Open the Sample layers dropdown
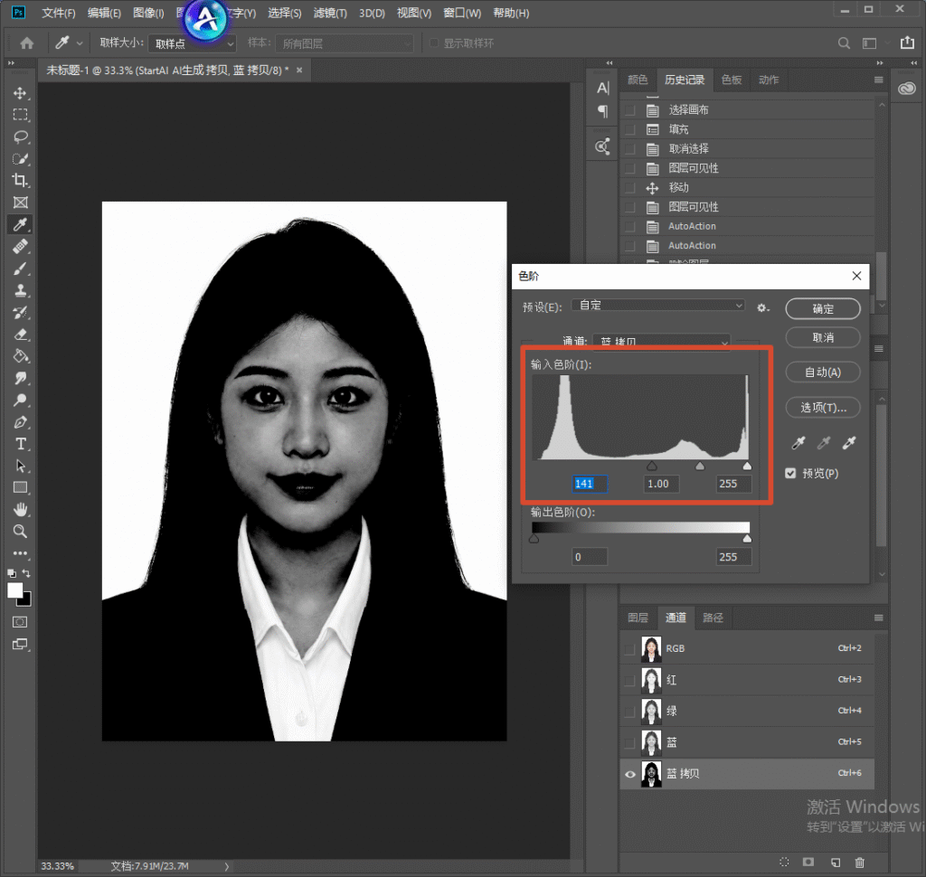This screenshot has height=877, width=926. tap(345, 43)
